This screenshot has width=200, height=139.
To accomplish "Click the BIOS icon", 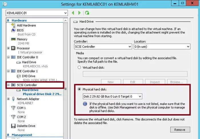I will pyautogui.click(x=13, y=30).
